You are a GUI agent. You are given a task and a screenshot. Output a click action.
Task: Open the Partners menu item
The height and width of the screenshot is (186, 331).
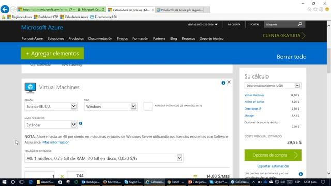pyautogui.click(x=159, y=39)
